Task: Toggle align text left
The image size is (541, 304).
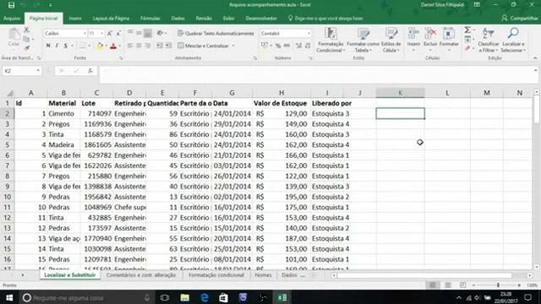Action: pyautogui.click(x=130, y=46)
